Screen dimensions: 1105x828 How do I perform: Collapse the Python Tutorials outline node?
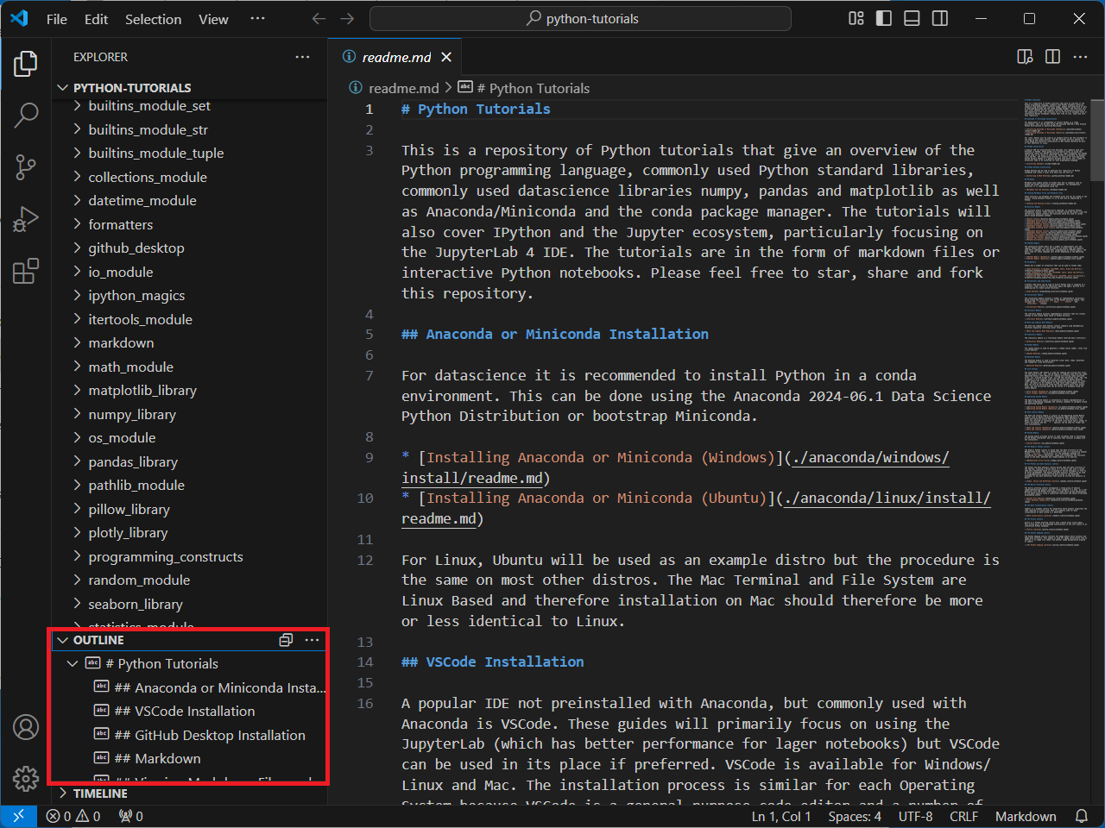tap(73, 663)
